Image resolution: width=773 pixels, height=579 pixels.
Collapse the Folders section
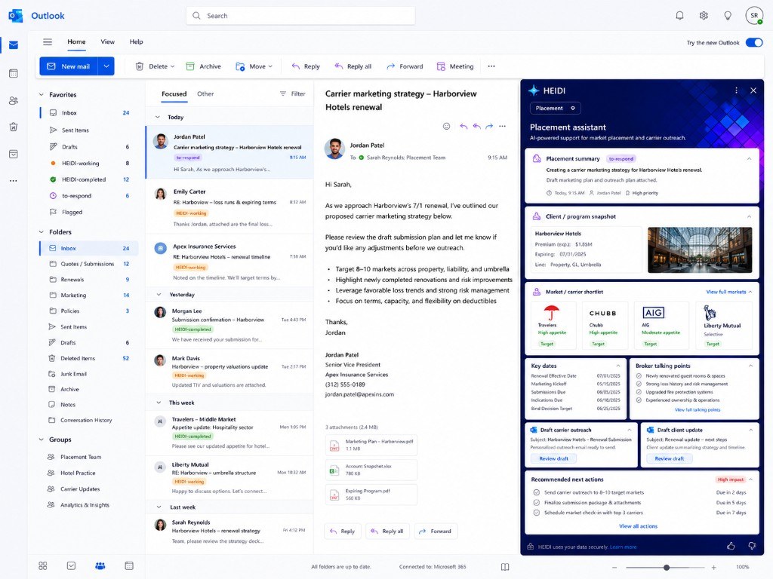click(42, 232)
